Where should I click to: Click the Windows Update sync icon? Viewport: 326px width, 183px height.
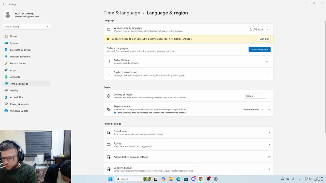click(6, 111)
